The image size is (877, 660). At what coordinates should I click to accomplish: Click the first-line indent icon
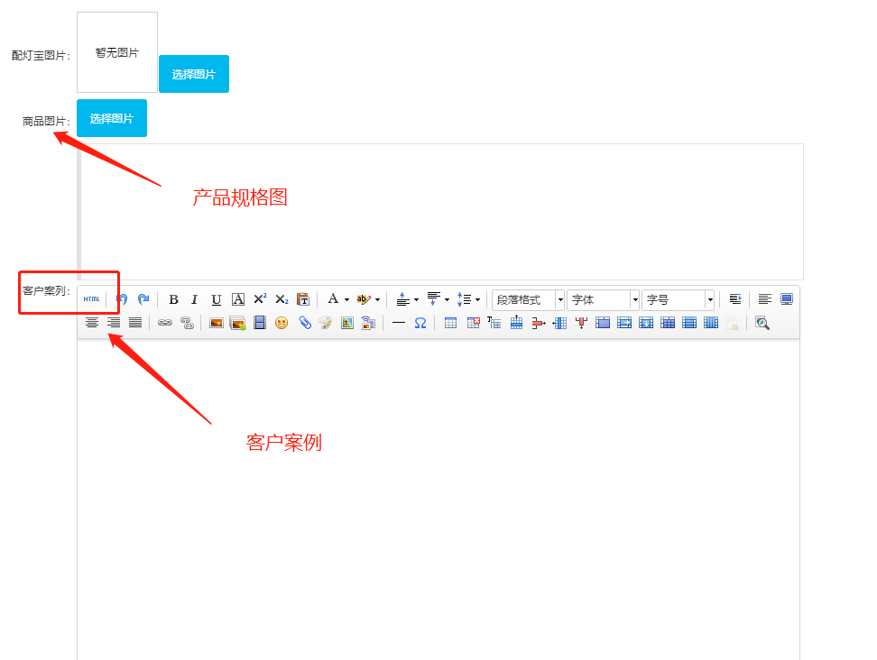click(x=735, y=299)
